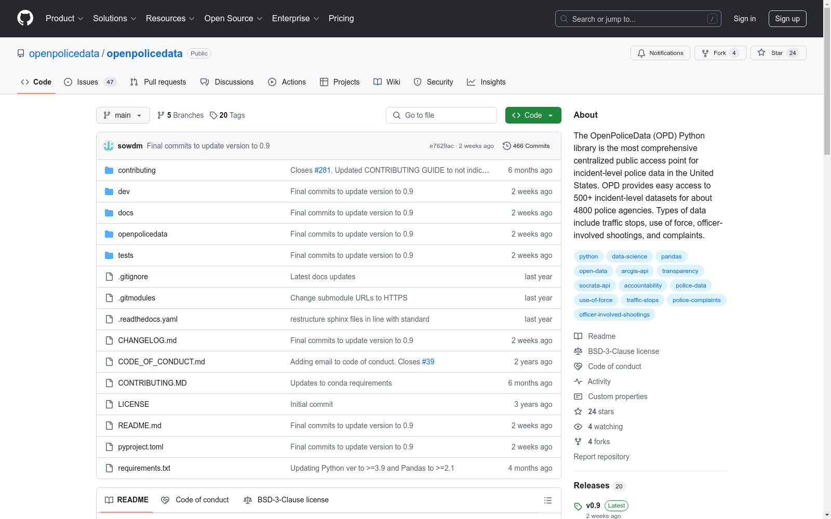831x519 pixels.
Task: Focus the Go to file input
Action: pos(441,115)
